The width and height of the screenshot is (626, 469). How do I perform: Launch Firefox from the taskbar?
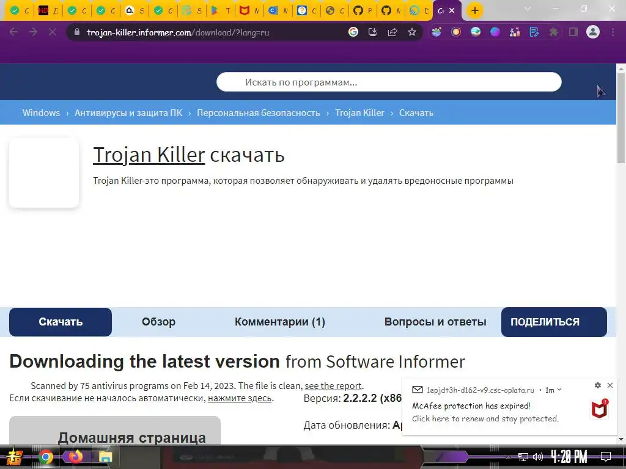point(75,456)
